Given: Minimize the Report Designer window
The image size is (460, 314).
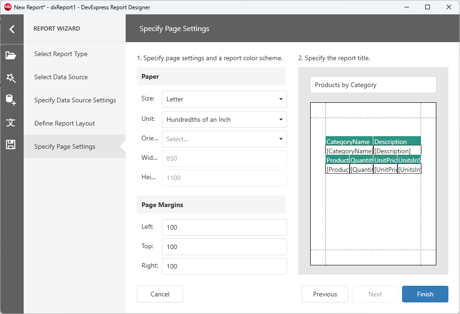Looking at the screenshot, I should pyautogui.click(x=407, y=7).
